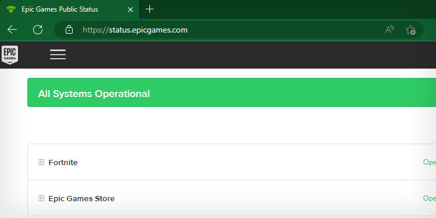Expand the Fortnite component group
Viewport: 436px width, 218px height.
(x=41, y=162)
